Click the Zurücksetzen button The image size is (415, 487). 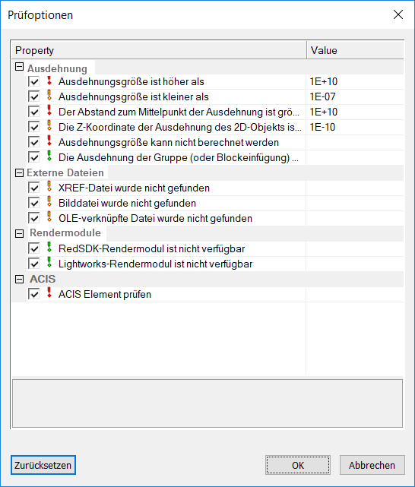[43, 465]
